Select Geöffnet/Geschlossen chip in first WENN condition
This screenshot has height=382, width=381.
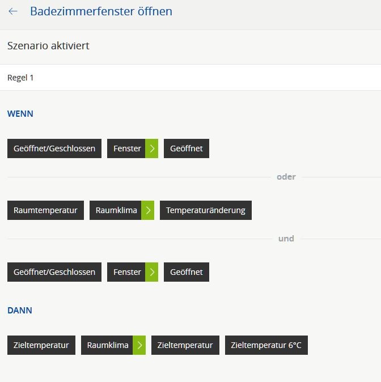point(54,148)
